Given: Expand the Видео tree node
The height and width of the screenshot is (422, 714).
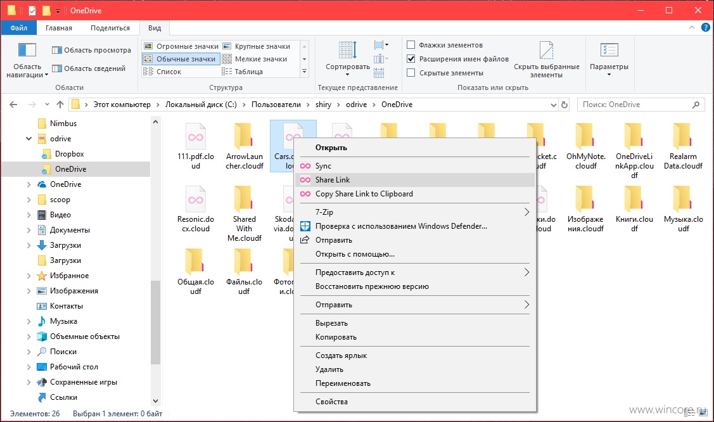Looking at the screenshot, I should (29, 215).
